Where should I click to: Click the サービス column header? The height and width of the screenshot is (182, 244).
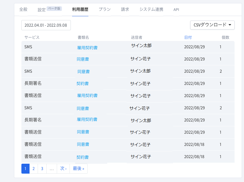(x=32, y=37)
